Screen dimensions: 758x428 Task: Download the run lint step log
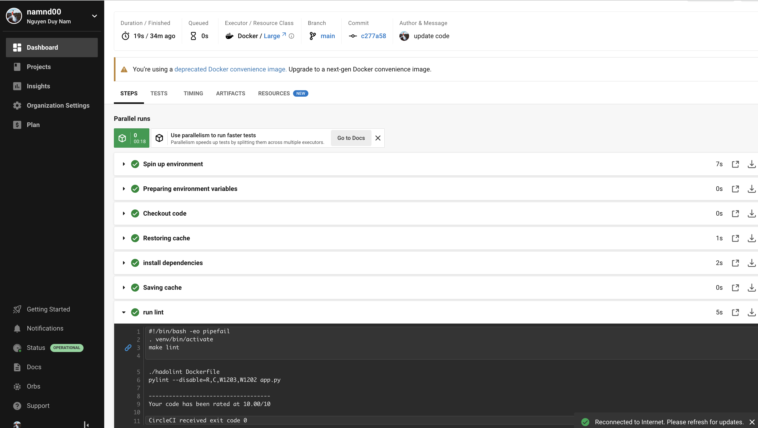point(751,312)
